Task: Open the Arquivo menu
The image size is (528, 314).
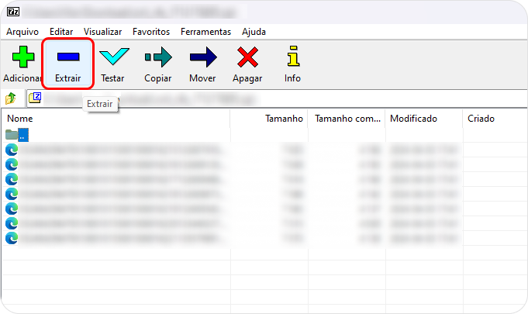Action: (22, 32)
